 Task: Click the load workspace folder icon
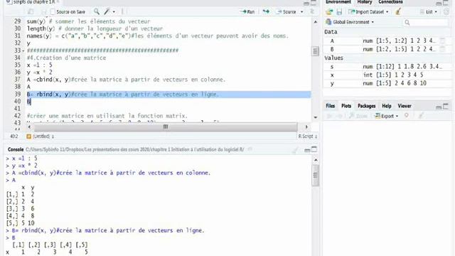click(x=329, y=12)
